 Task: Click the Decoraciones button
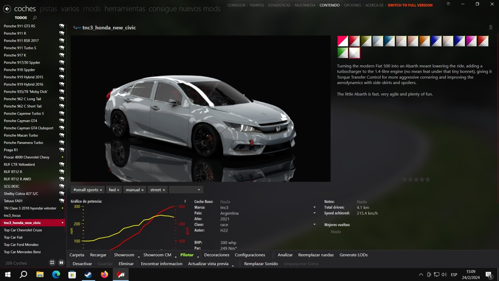[x=217, y=255]
